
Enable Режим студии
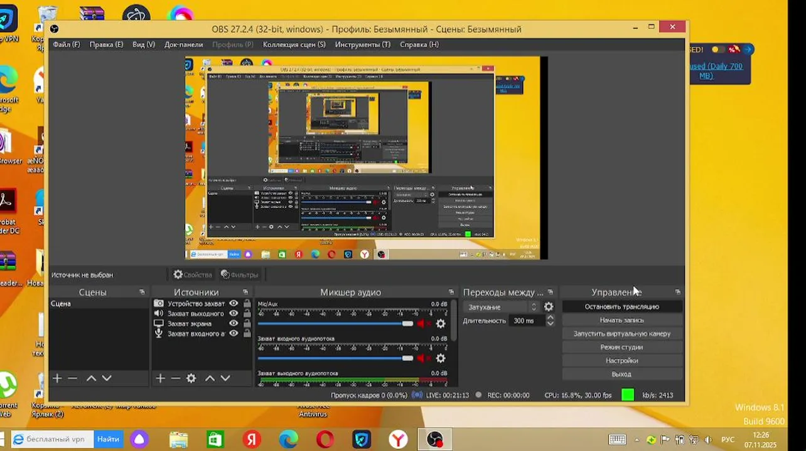pos(621,347)
